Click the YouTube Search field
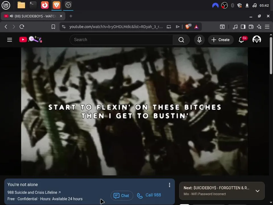 tap(121, 40)
